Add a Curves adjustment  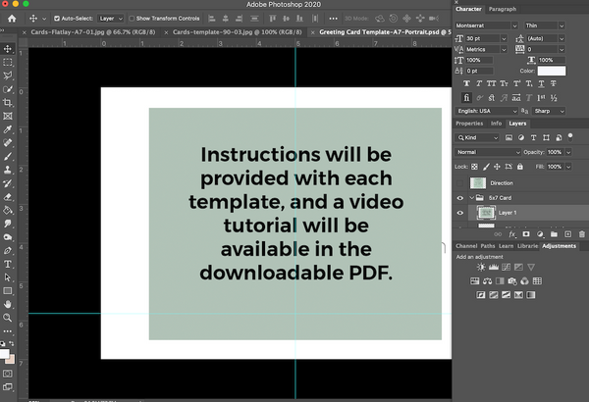coord(506,268)
